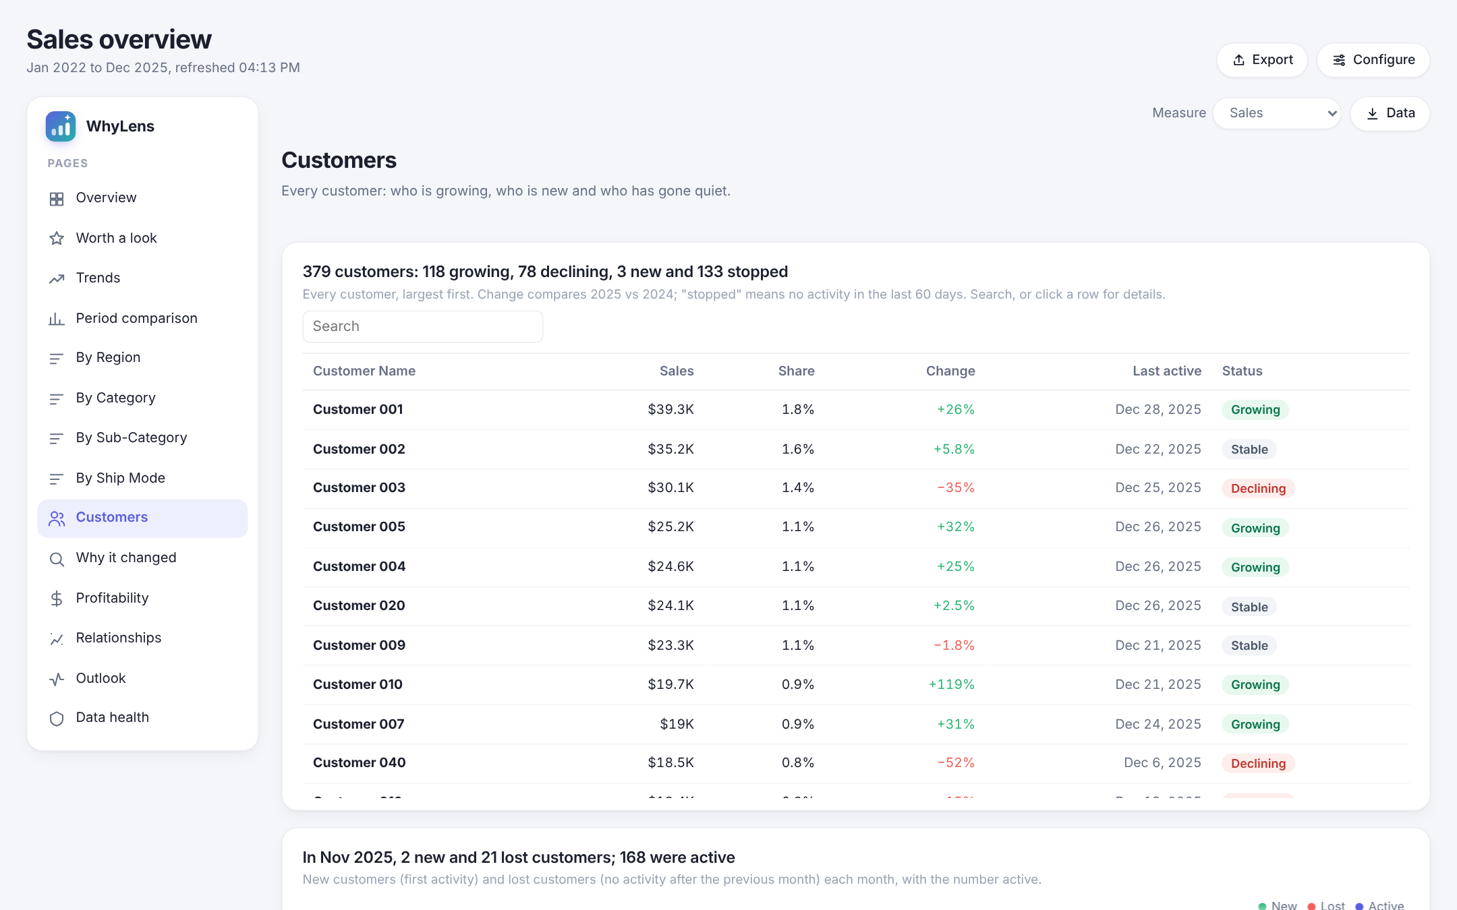Click the Customers people icon
The height and width of the screenshot is (910, 1457).
tap(57, 518)
